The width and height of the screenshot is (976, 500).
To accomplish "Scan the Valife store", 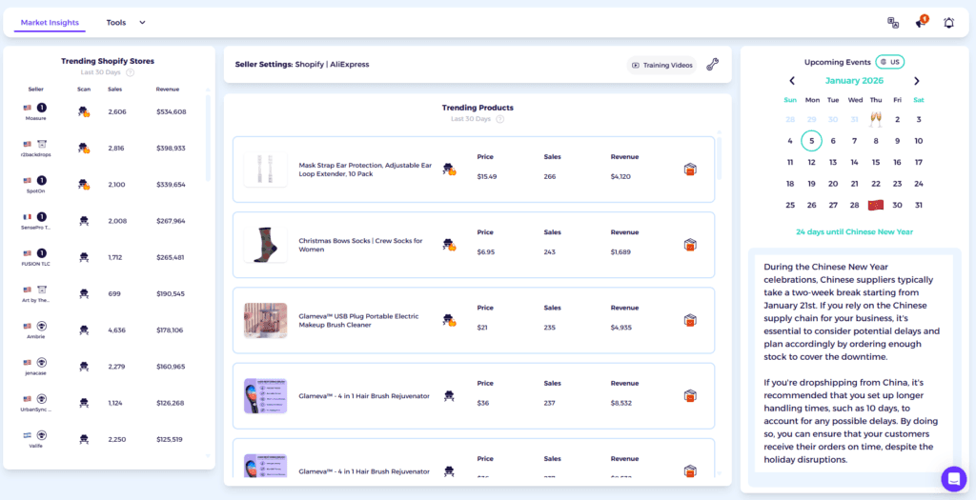I will click(84, 439).
